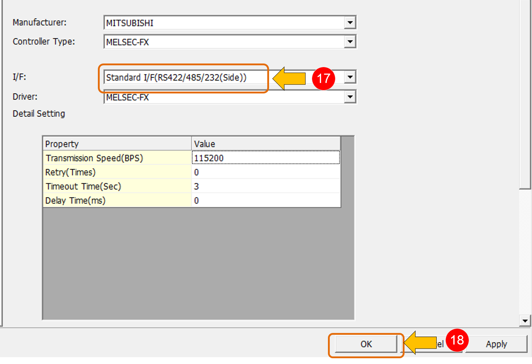The height and width of the screenshot is (364, 532).
Task: Select the Delay Time(ms) value cell
Action: coord(266,200)
